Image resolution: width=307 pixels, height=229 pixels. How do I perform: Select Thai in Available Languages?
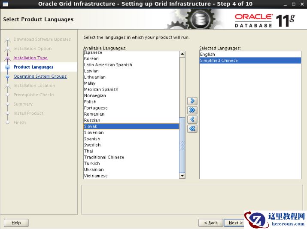131,151
